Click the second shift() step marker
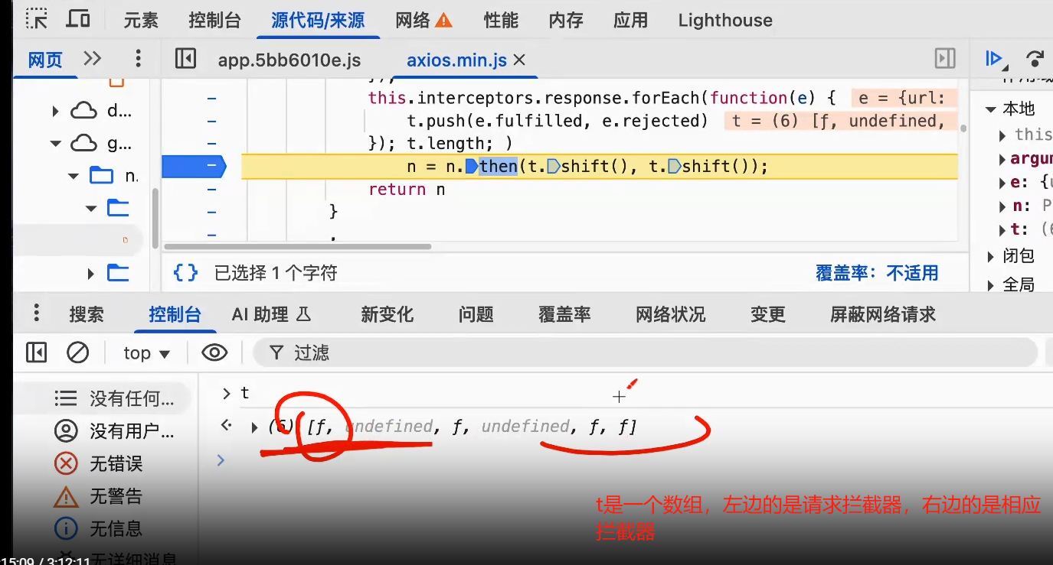 click(675, 166)
